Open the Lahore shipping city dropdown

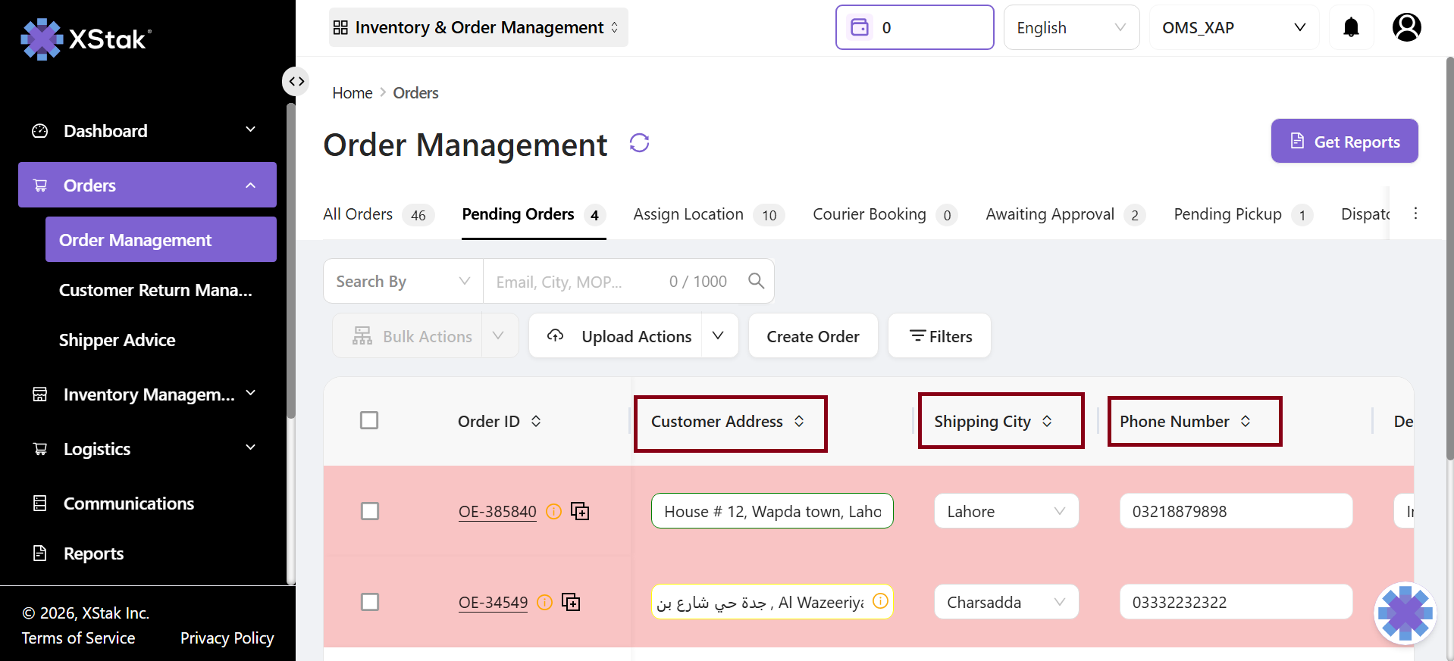[x=1005, y=511]
